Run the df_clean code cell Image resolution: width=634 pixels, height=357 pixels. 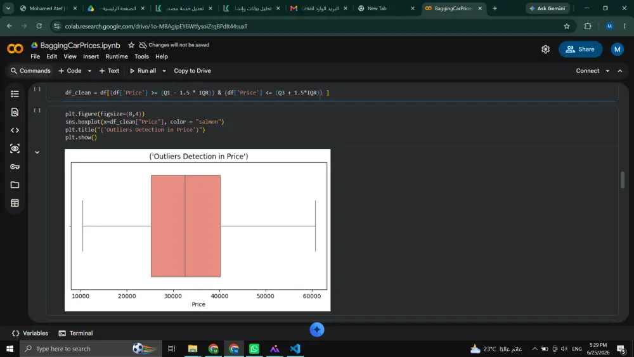point(37,89)
